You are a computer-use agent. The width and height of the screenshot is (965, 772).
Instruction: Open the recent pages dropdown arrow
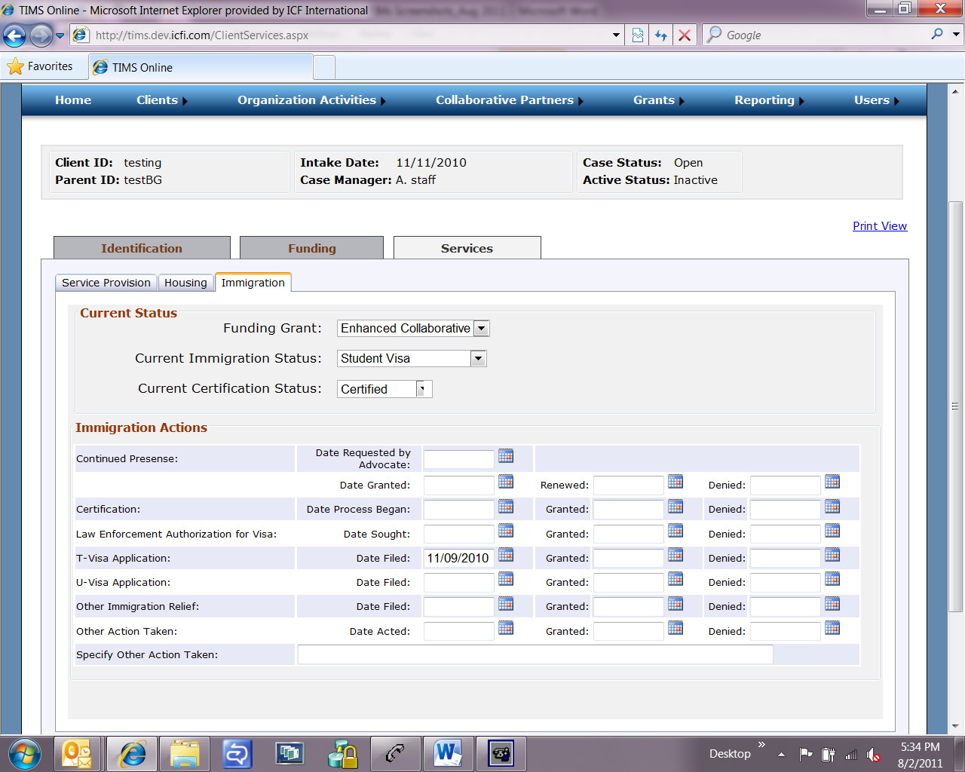coord(60,35)
